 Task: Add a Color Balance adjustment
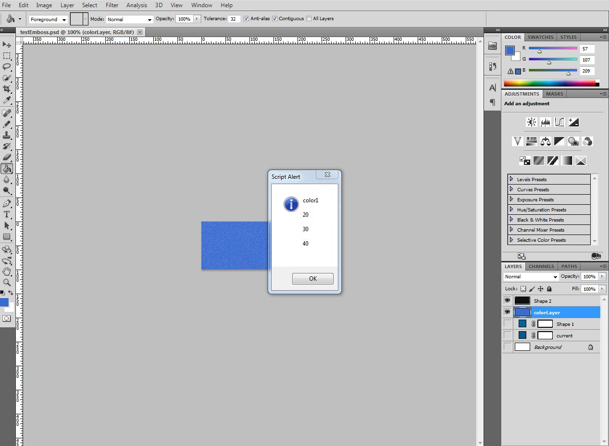545,141
